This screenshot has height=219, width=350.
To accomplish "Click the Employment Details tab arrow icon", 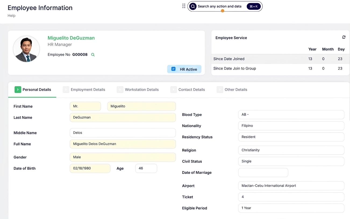I will click(66, 90).
